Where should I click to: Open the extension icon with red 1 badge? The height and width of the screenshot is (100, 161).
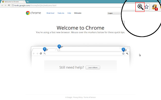(x=155, y=7)
